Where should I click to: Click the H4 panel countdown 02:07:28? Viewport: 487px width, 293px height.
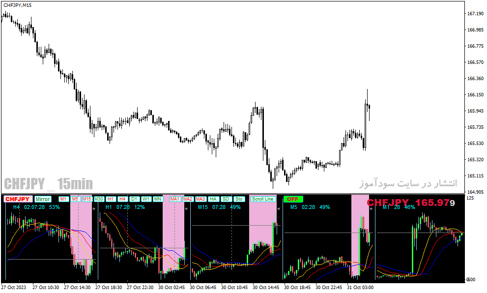click(34, 207)
